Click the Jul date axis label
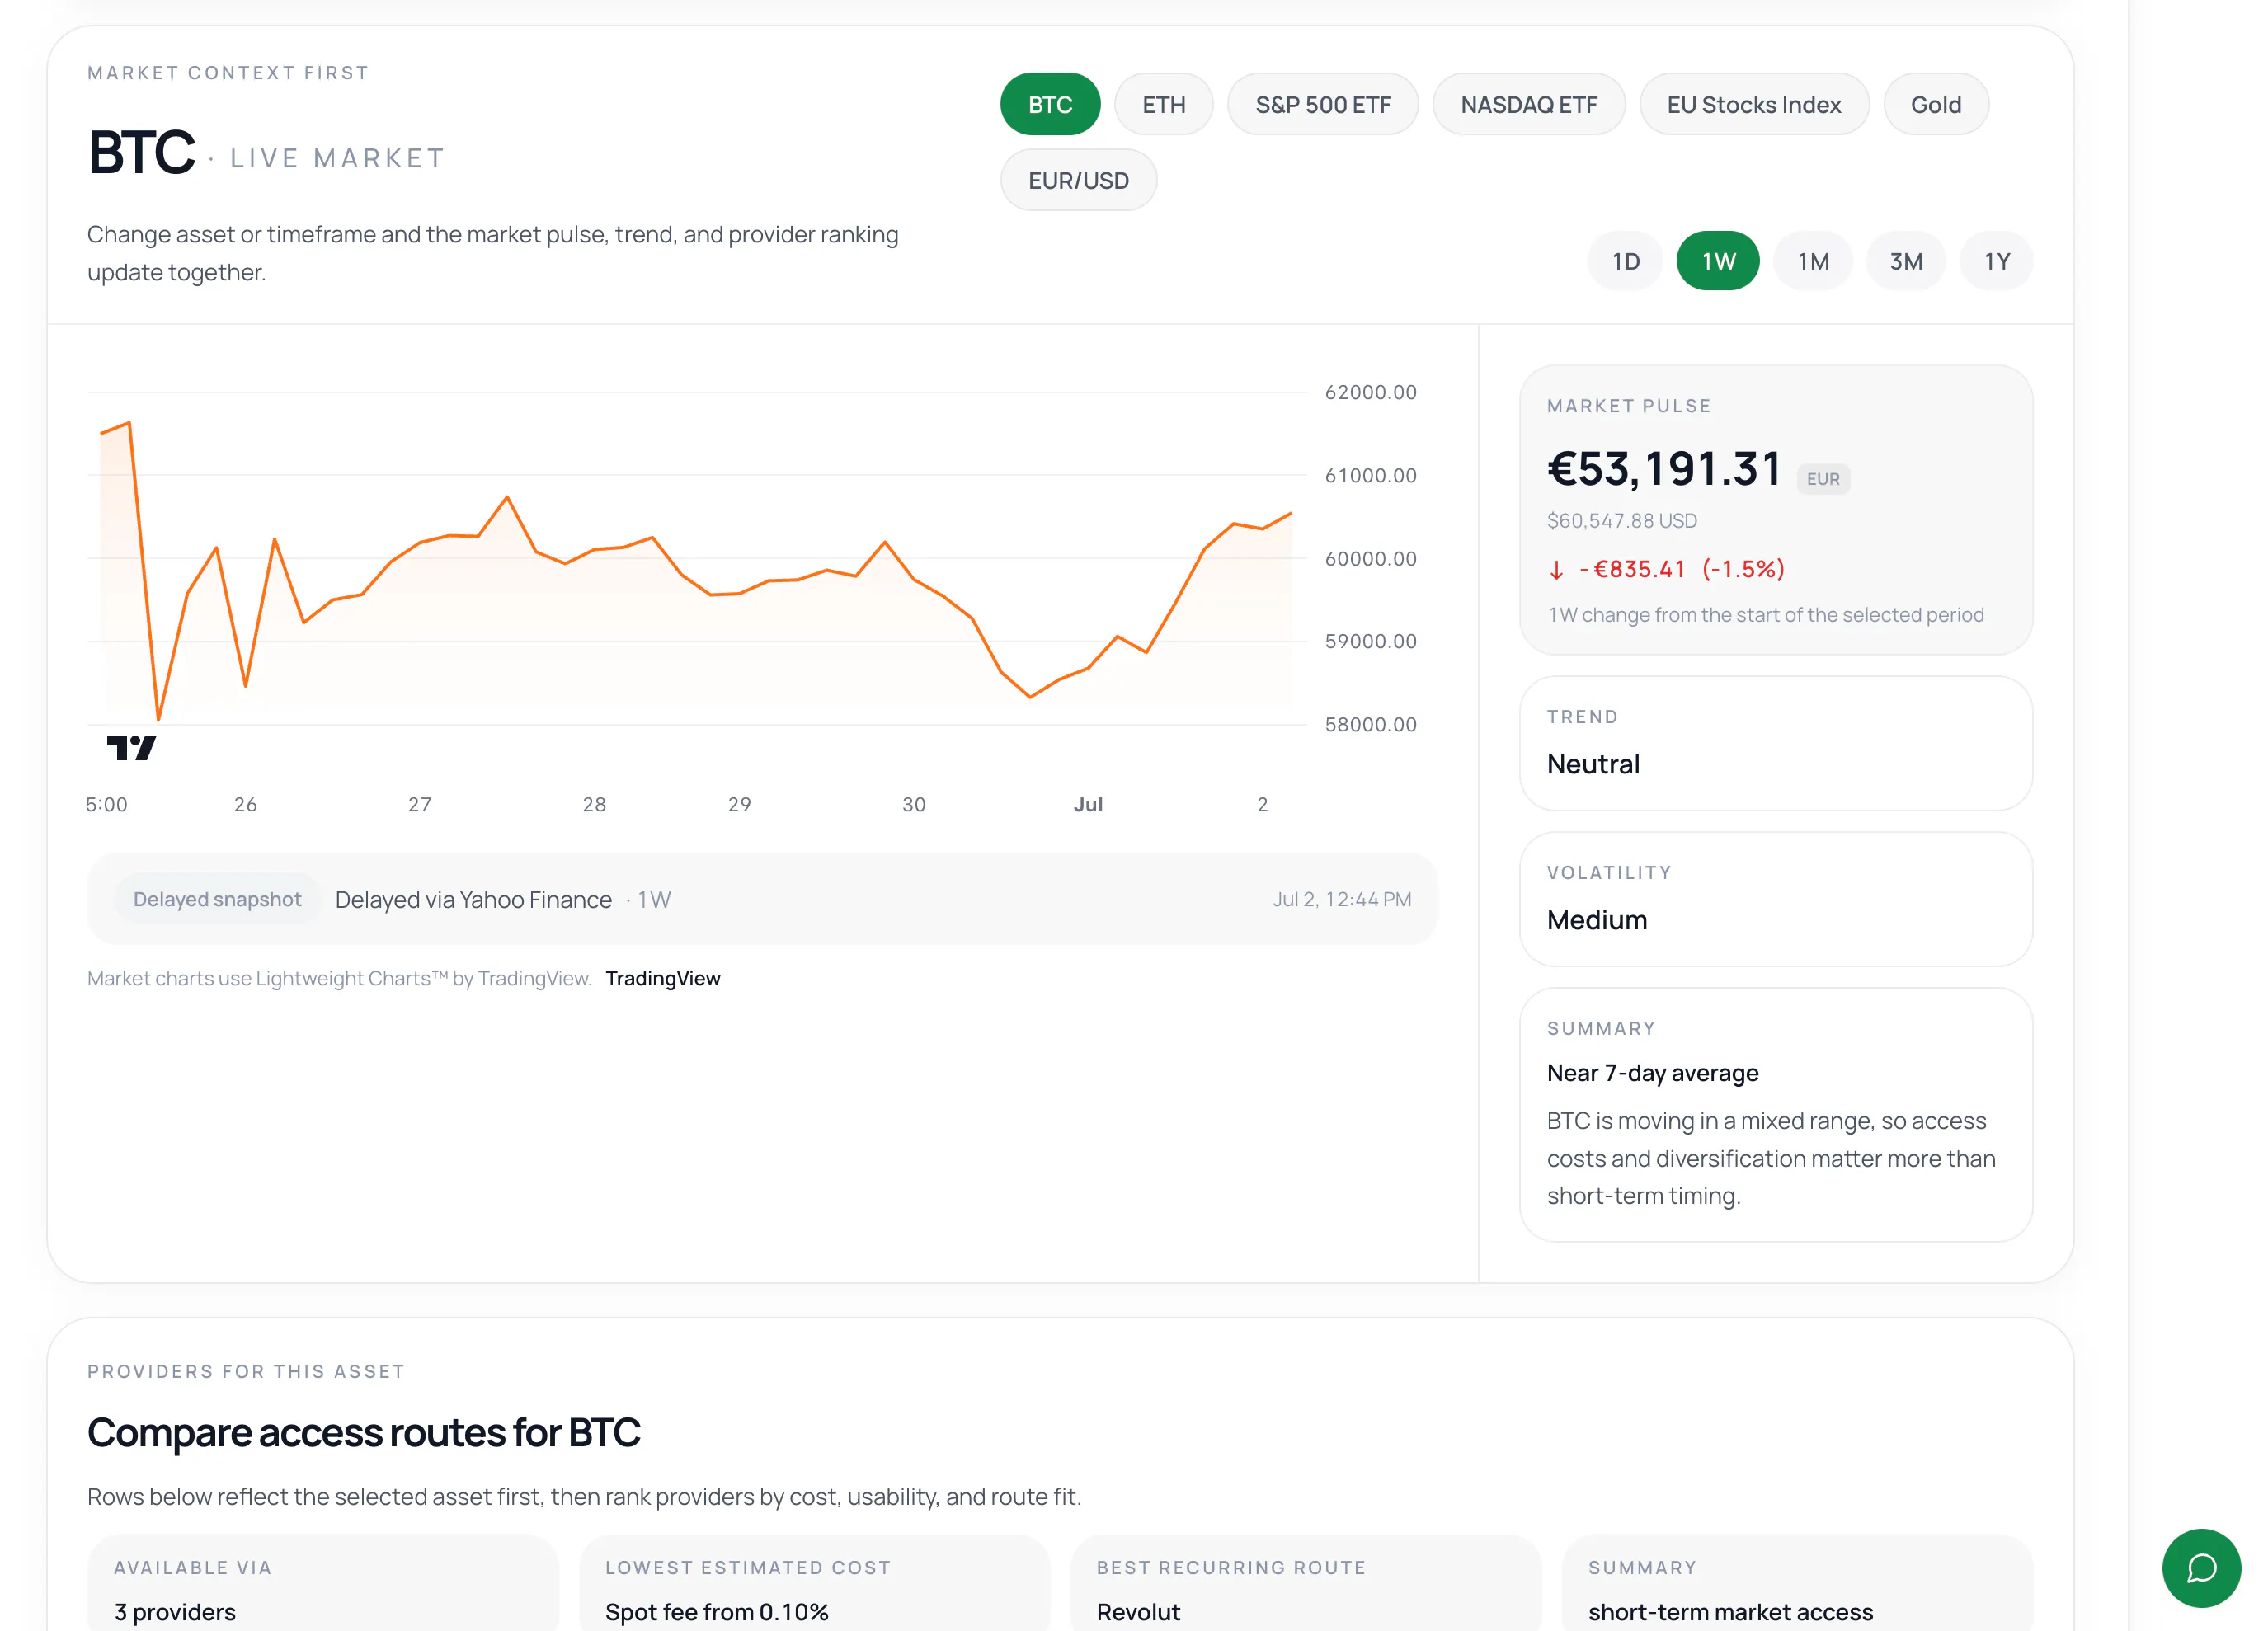 pyautogui.click(x=1088, y=804)
